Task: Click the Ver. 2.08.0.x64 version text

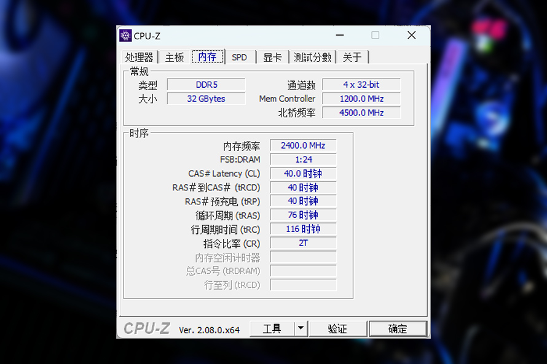Action: coord(210,330)
